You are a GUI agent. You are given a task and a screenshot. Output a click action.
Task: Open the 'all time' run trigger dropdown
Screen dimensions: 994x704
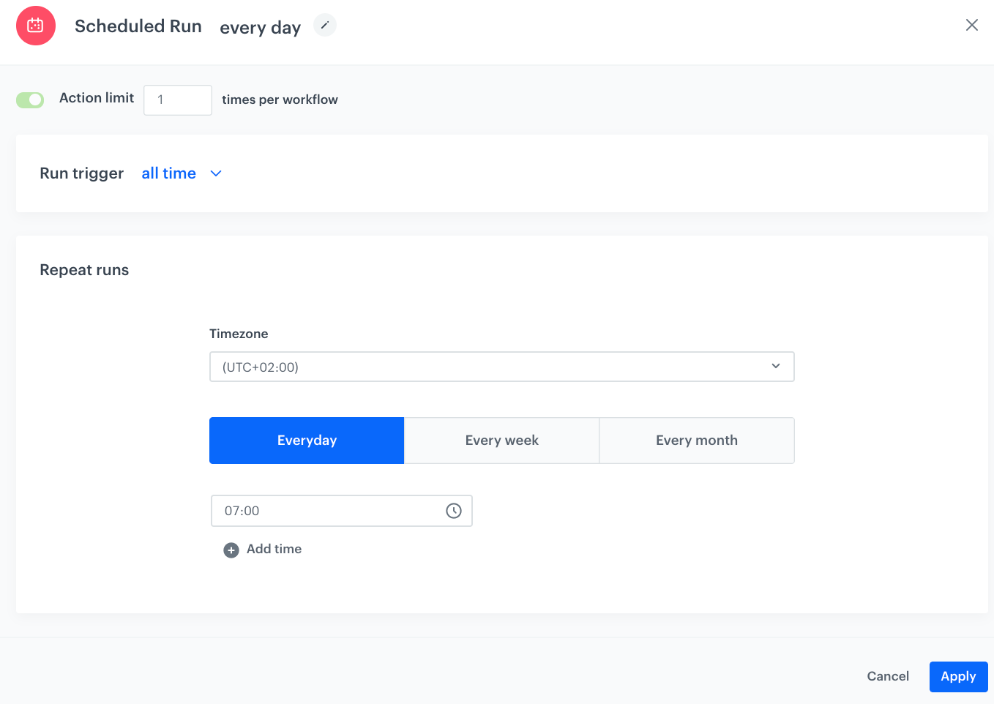[169, 173]
